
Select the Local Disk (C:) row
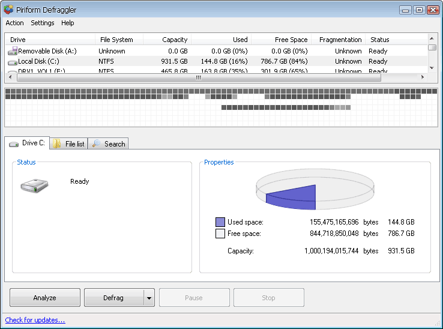click(217, 61)
